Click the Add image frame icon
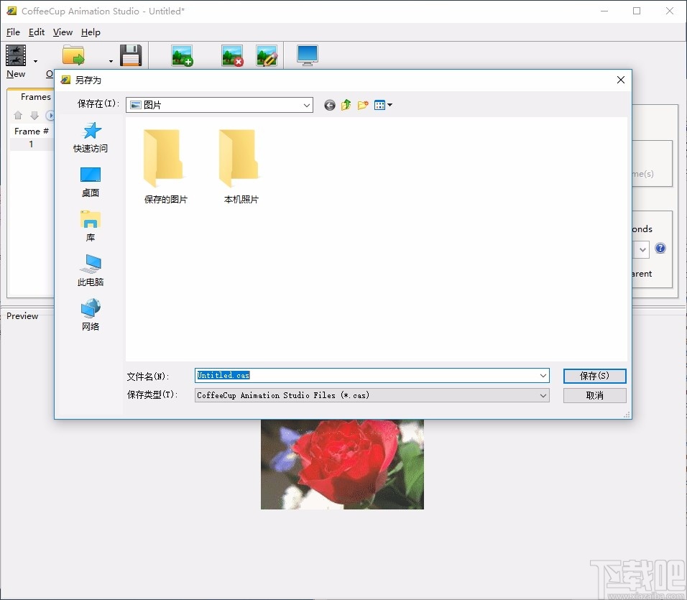687x600 pixels. (x=183, y=55)
